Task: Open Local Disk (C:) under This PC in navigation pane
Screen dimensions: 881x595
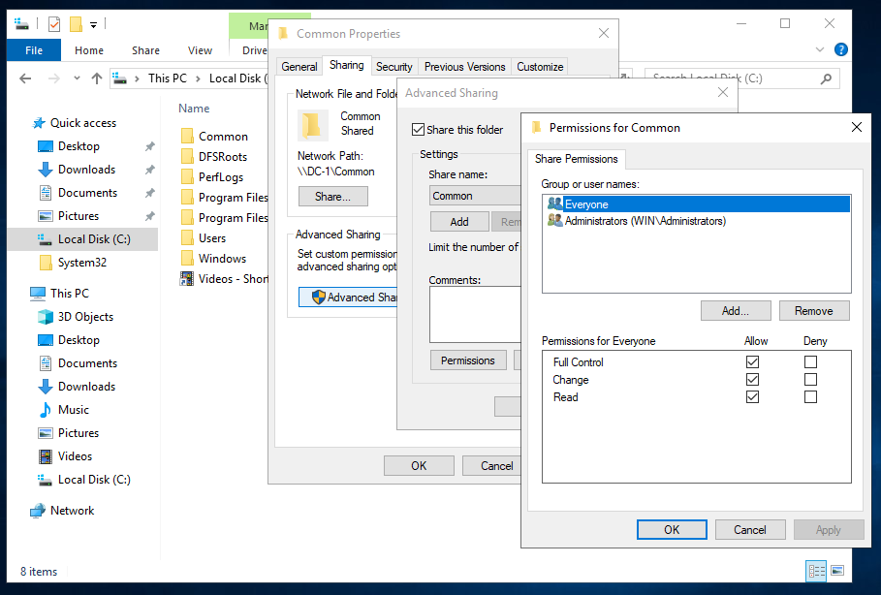Action: (94, 480)
